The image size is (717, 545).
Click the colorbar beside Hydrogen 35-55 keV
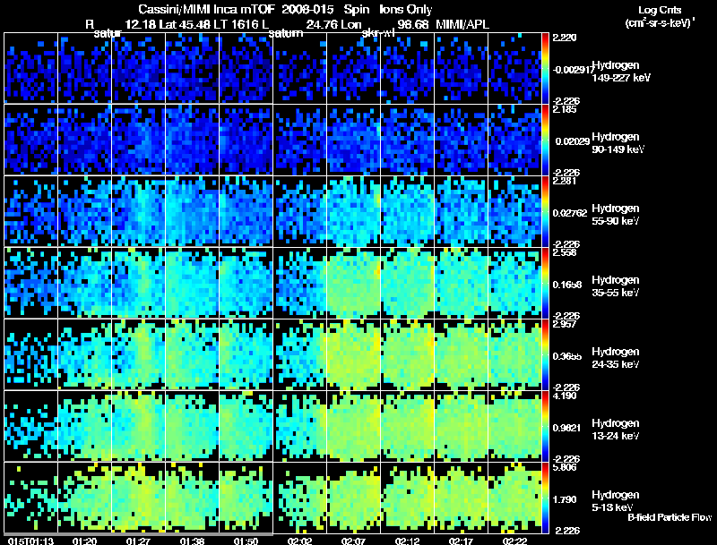(545, 283)
